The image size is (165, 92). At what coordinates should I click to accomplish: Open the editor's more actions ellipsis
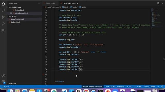tap(162, 3)
